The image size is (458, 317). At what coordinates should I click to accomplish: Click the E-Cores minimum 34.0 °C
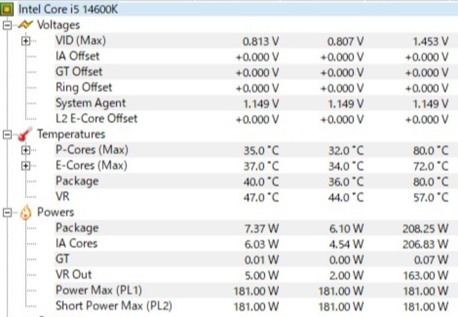[346, 166]
